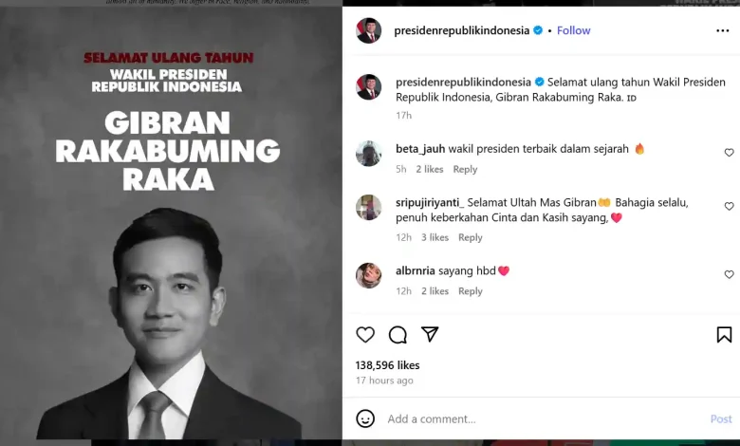The width and height of the screenshot is (740, 446).
Task: Open albrnria's username link
Action: [416, 270]
